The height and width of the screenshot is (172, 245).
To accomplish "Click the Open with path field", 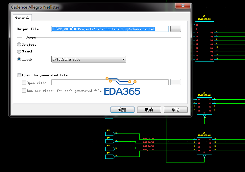I will 110,82.
